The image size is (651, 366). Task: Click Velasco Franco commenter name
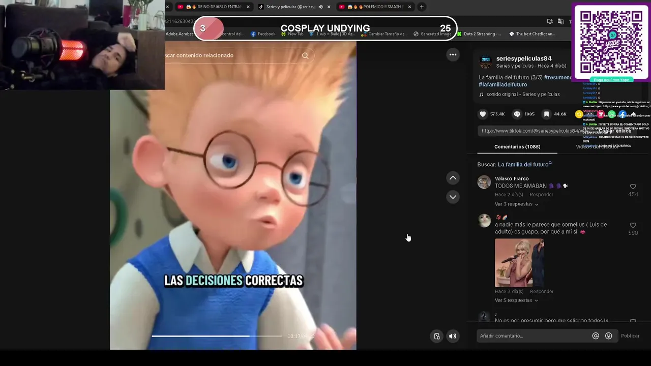tap(512, 178)
